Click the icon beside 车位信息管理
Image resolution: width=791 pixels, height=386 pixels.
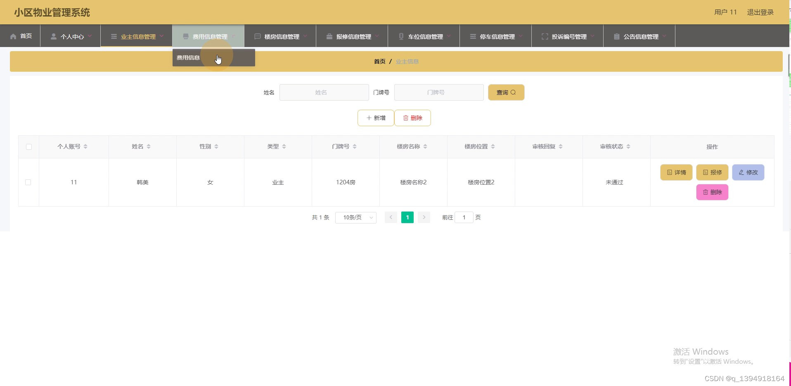point(401,36)
